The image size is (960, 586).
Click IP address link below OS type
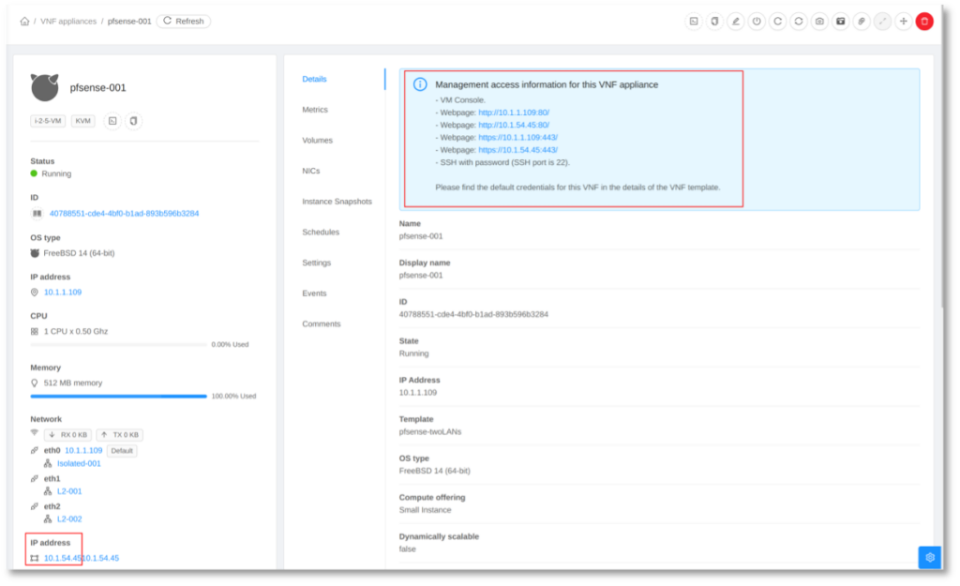[x=63, y=293]
